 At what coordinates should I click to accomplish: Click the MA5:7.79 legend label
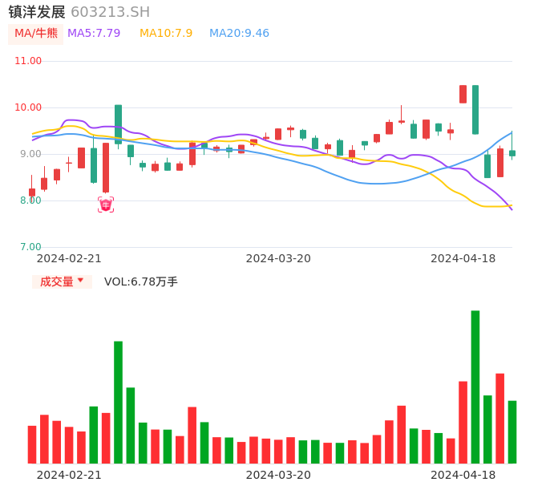pyautogui.click(x=94, y=34)
